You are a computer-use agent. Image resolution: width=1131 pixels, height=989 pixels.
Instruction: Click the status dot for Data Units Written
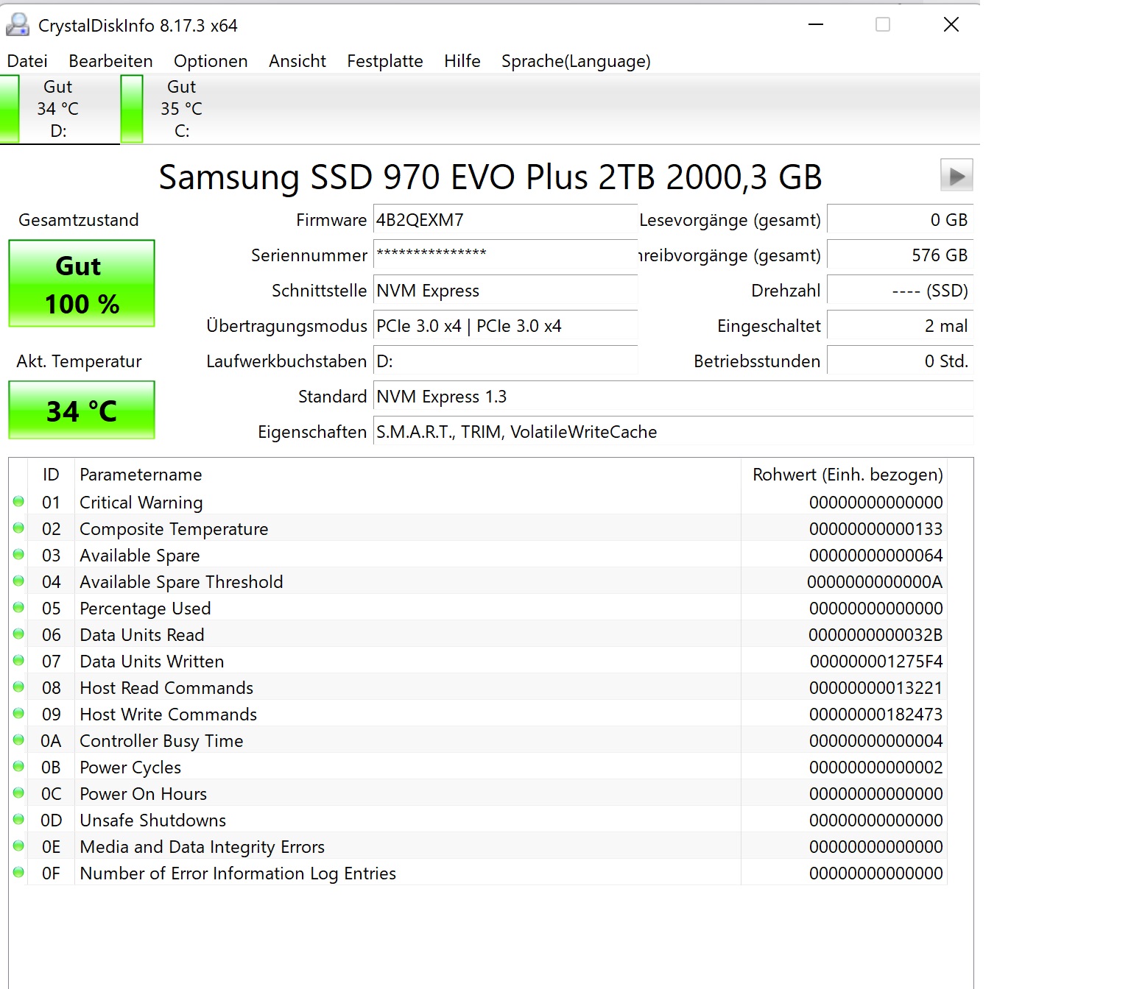point(18,660)
